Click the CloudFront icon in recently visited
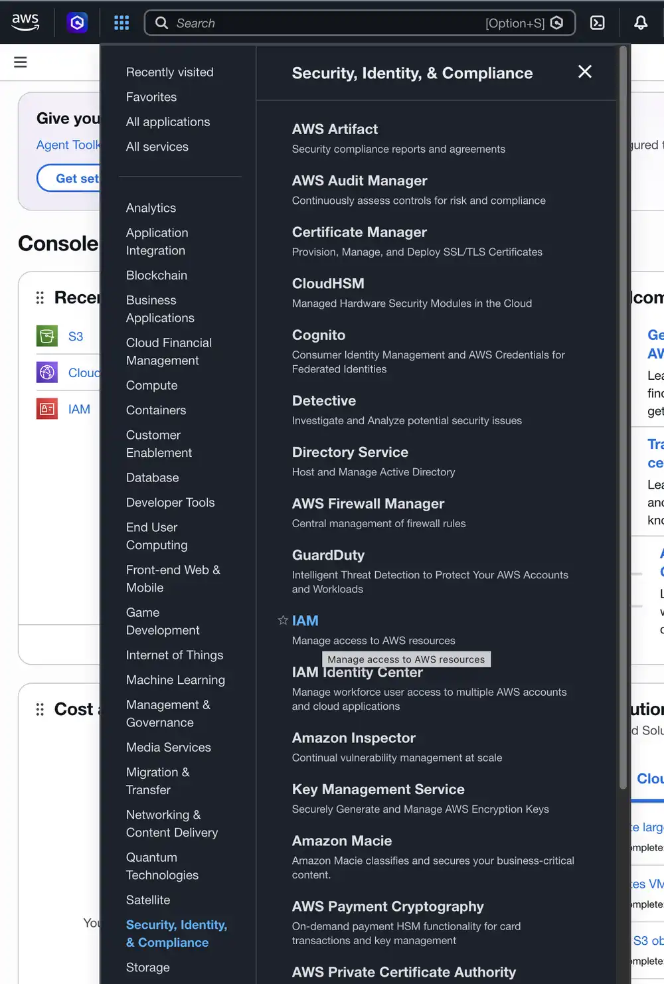The width and height of the screenshot is (664, 984). click(47, 372)
